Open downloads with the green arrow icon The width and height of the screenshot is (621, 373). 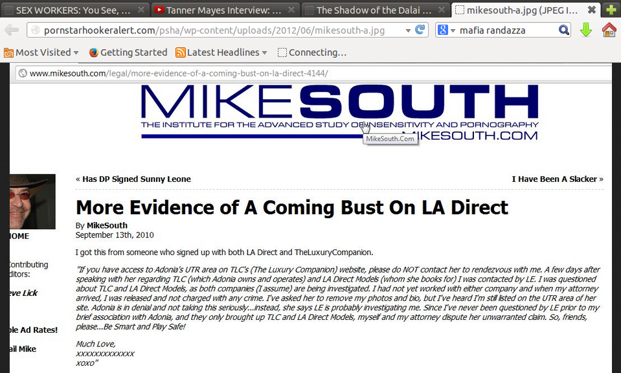586,30
